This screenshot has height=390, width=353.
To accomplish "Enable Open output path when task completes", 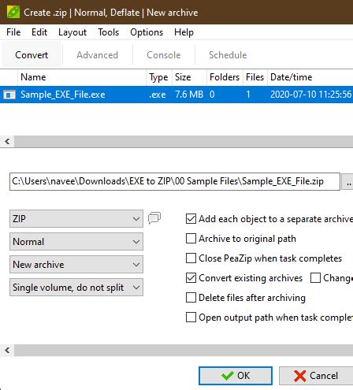I will click(191, 318).
